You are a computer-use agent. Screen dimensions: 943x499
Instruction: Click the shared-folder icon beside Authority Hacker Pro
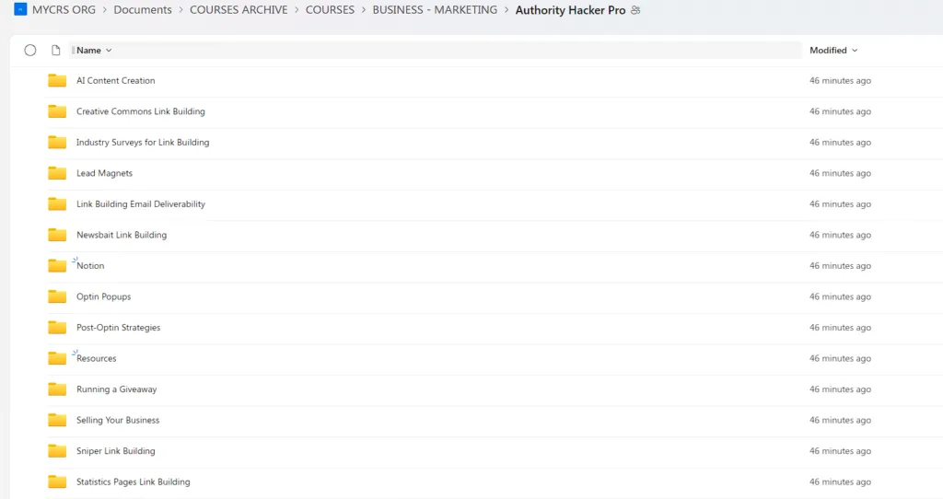(x=635, y=10)
